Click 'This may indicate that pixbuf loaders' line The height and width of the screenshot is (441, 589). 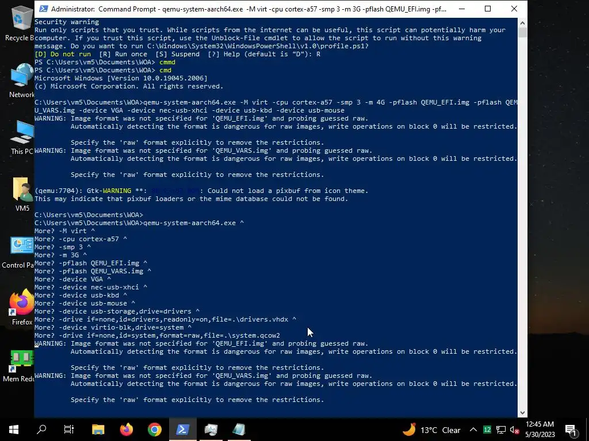(x=192, y=199)
